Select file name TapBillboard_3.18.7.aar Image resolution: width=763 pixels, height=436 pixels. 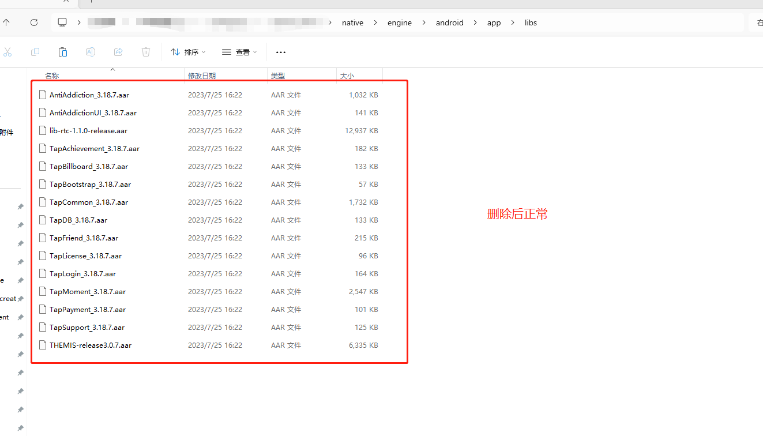(89, 166)
